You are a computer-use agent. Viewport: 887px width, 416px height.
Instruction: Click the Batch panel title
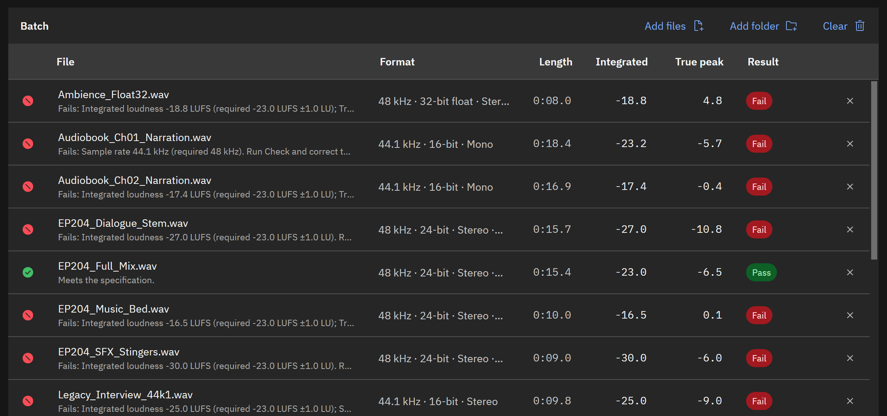34,26
